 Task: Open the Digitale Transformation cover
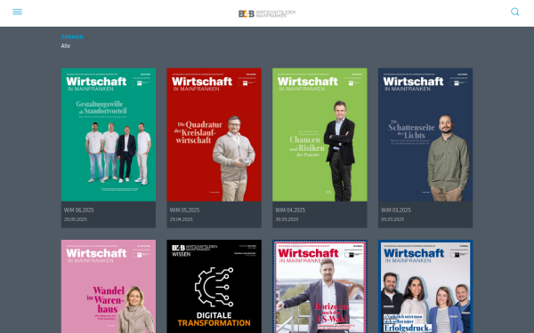(x=214, y=287)
